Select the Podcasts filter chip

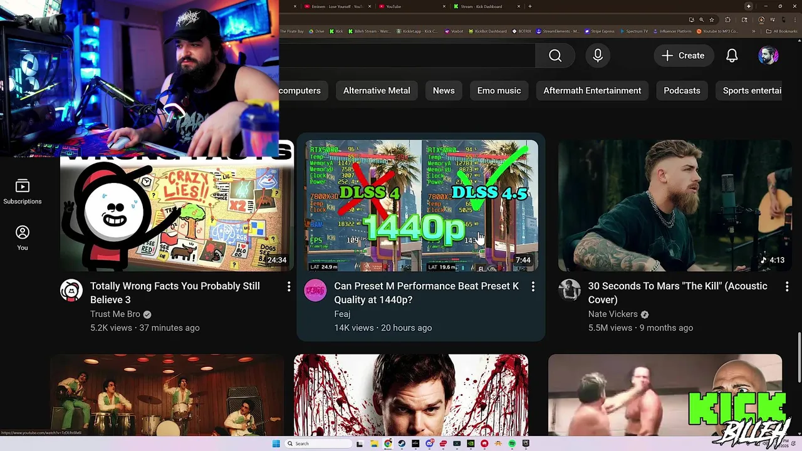coord(682,91)
